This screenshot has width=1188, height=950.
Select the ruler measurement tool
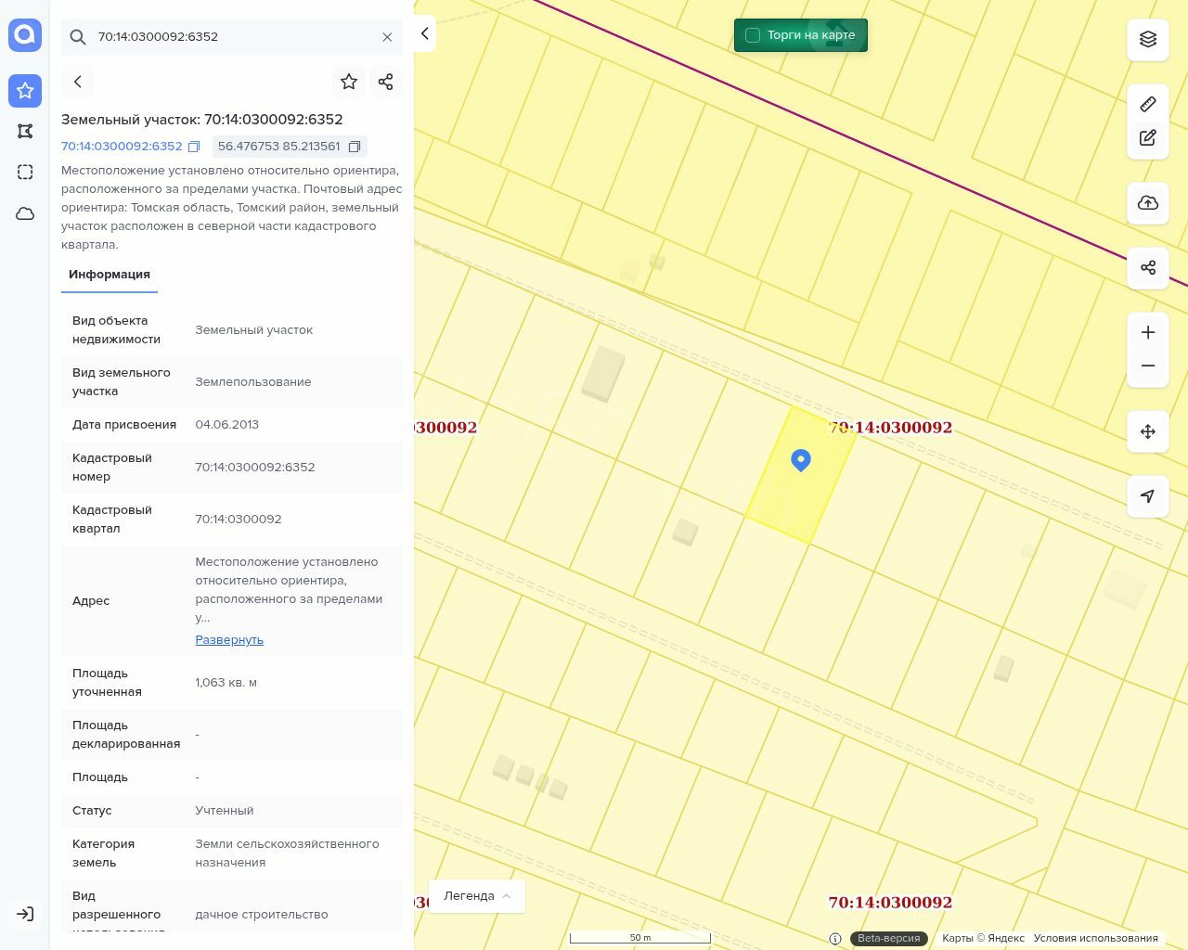pyautogui.click(x=1148, y=104)
